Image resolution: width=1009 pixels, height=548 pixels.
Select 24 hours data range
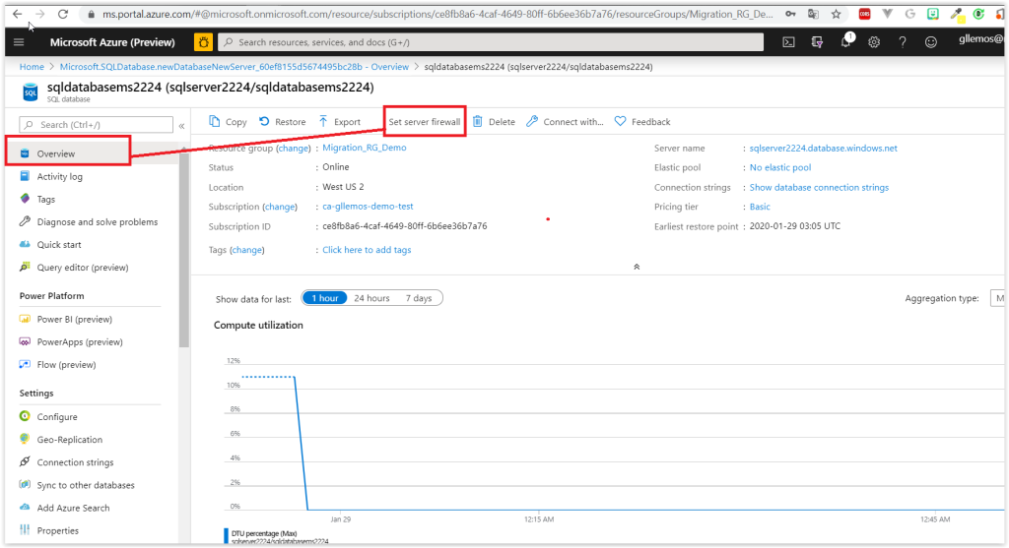pyautogui.click(x=371, y=298)
